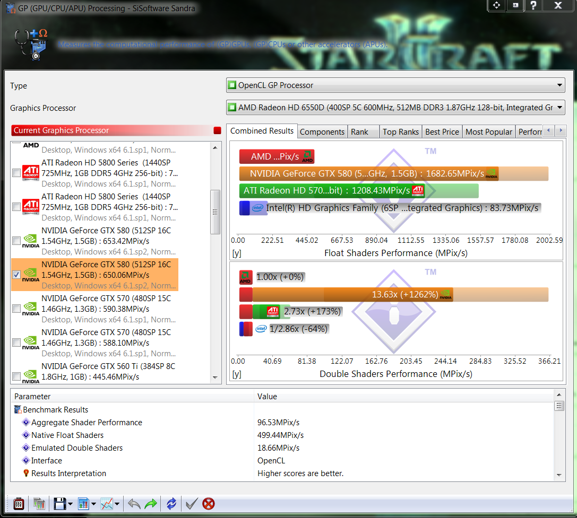Image resolution: width=577 pixels, height=518 pixels.
Task: Click the Value column header
Action: 403,396
